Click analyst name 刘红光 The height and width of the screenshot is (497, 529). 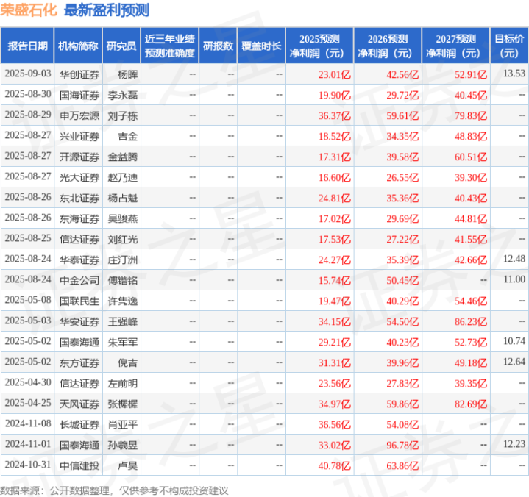[x=123, y=240]
